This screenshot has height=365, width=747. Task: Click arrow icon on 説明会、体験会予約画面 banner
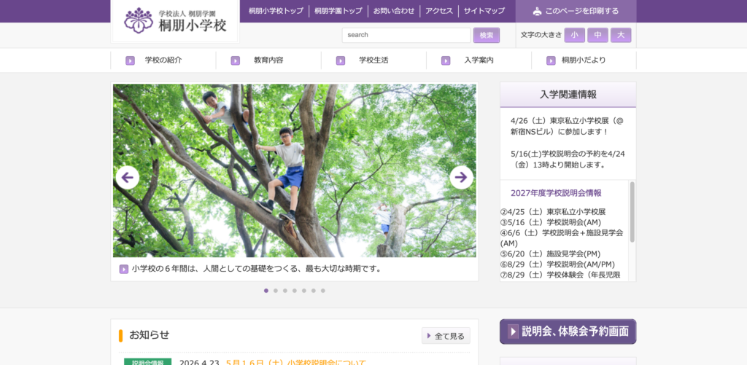click(513, 331)
